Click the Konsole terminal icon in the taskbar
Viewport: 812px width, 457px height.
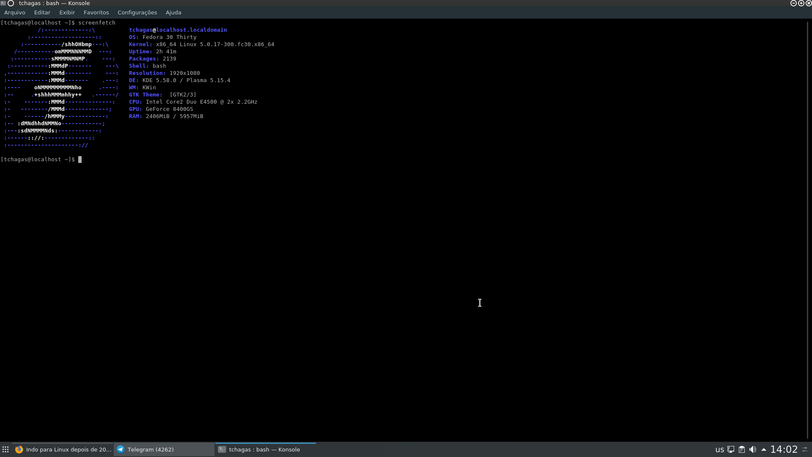pyautogui.click(x=222, y=449)
